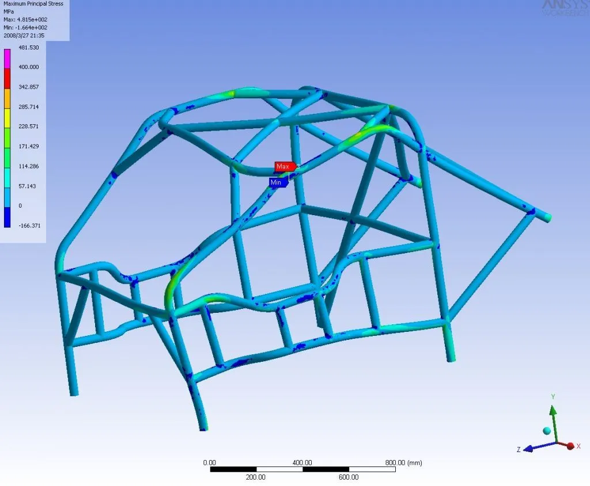The image size is (590, 486).
Task: Click the blue Min stress probe tag
Action: [x=278, y=182]
